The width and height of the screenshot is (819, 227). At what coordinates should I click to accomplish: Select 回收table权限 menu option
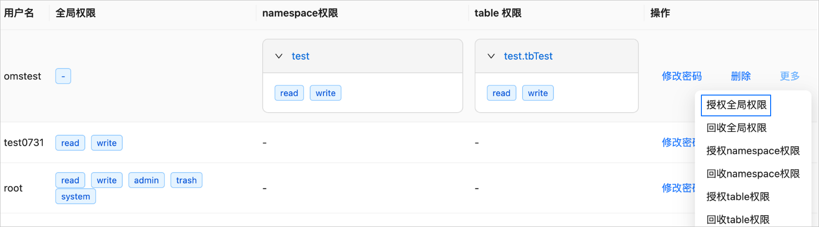point(737,219)
